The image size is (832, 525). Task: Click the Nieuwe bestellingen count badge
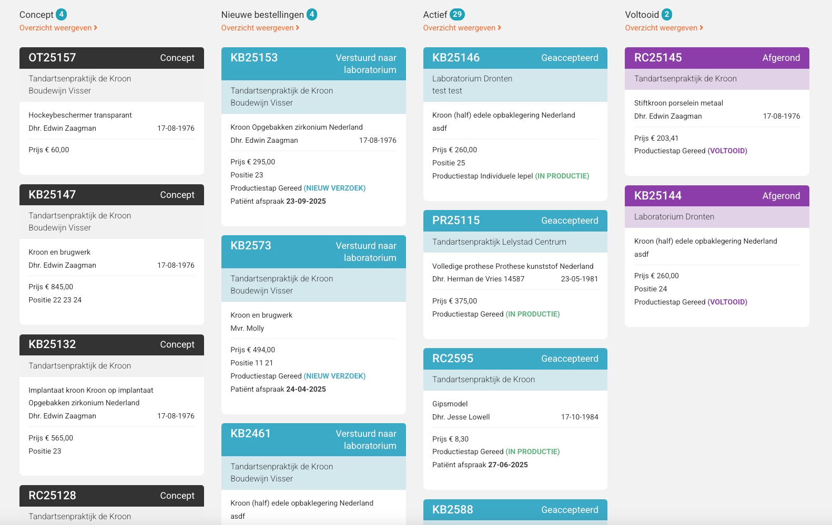point(312,15)
